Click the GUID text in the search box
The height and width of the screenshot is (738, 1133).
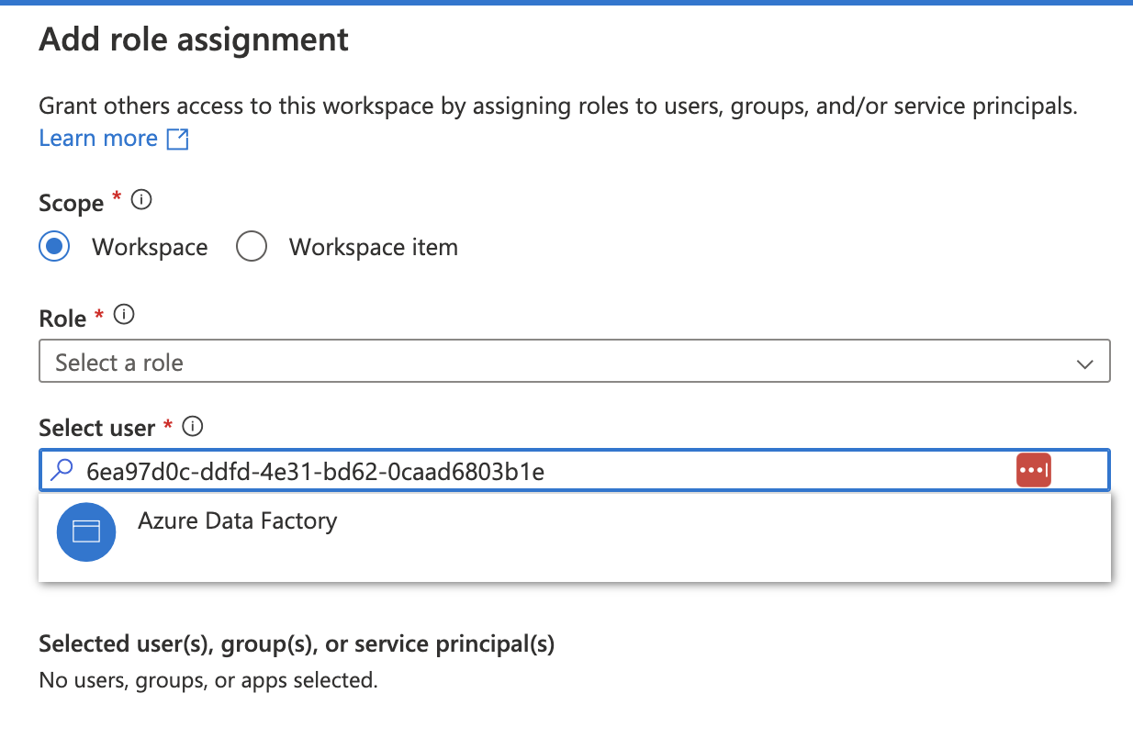pos(312,470)
